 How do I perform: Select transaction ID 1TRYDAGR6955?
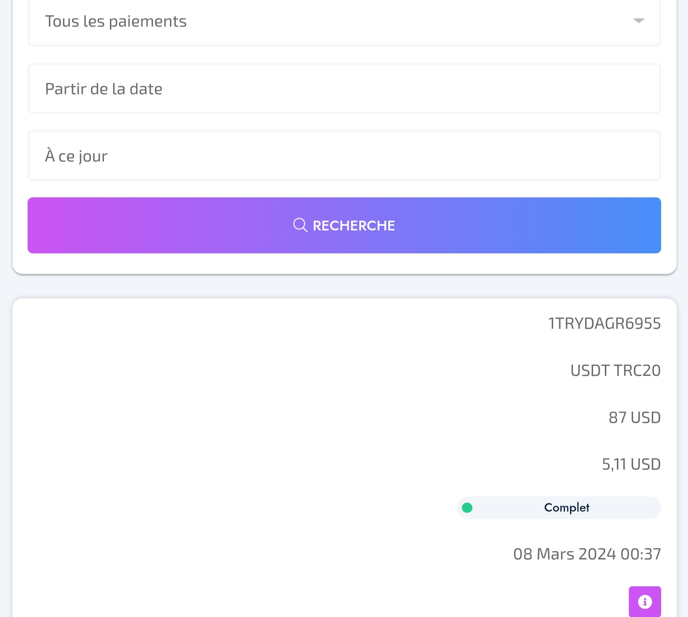604,324
